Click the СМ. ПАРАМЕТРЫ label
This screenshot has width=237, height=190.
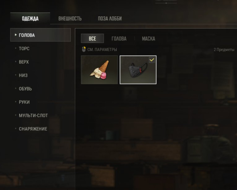click(102, 49)
